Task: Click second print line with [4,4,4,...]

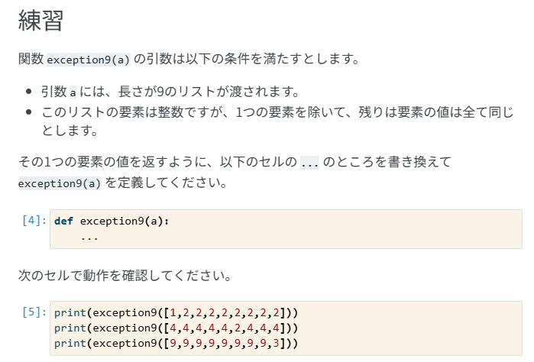Action: pos(176,328)
